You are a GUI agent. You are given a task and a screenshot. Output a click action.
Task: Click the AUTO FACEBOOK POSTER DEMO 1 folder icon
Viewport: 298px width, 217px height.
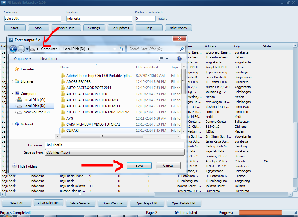point(63,106)
